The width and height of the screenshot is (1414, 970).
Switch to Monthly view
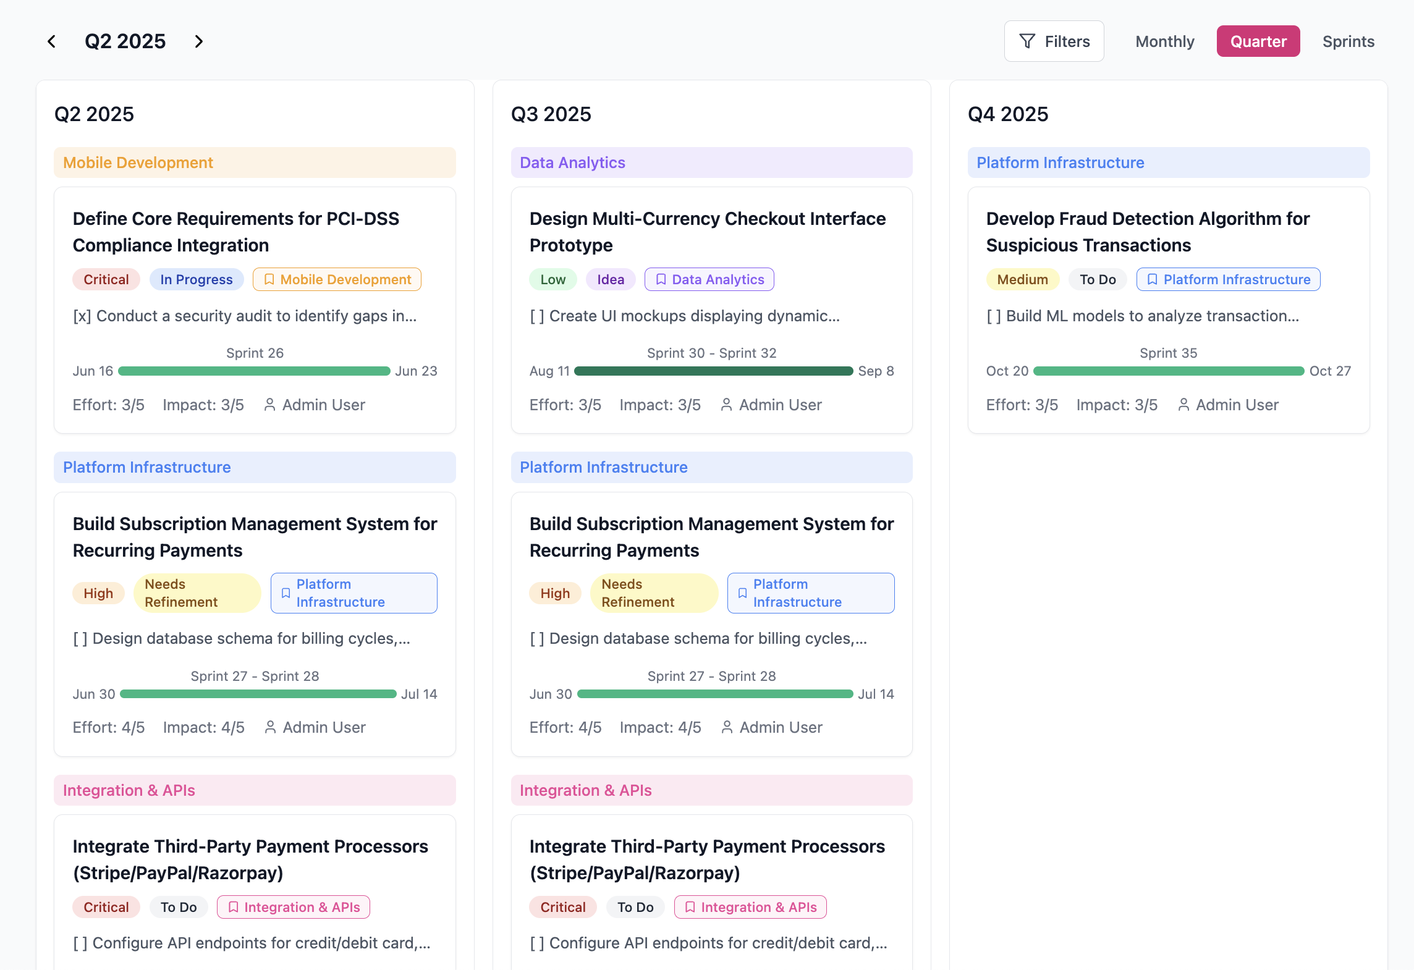pos(1164,41)
